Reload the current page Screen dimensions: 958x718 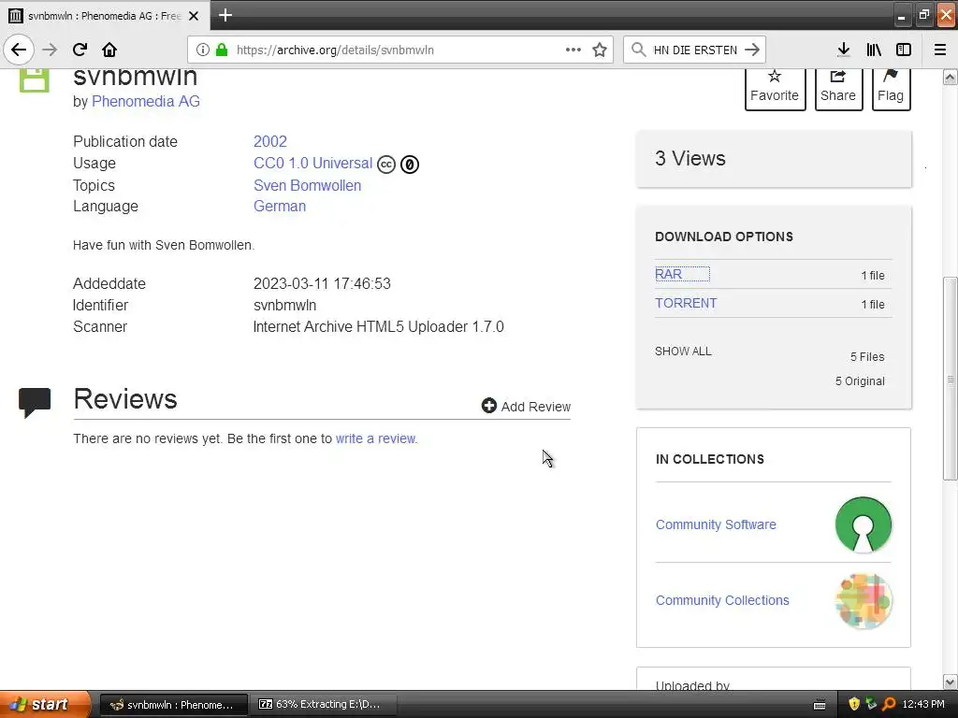point(80,50)
